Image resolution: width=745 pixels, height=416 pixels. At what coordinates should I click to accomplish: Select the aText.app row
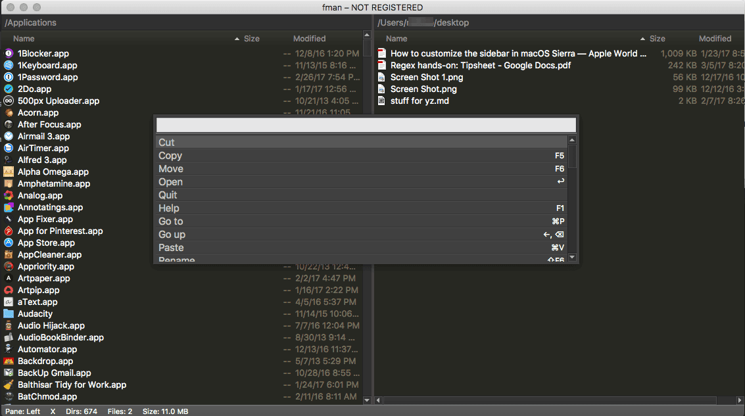point(182,302)
